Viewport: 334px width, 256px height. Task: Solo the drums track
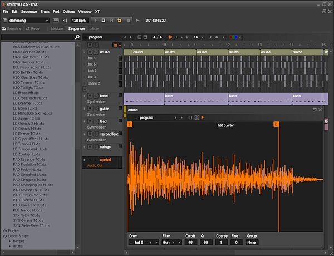[x=96, y=52]
